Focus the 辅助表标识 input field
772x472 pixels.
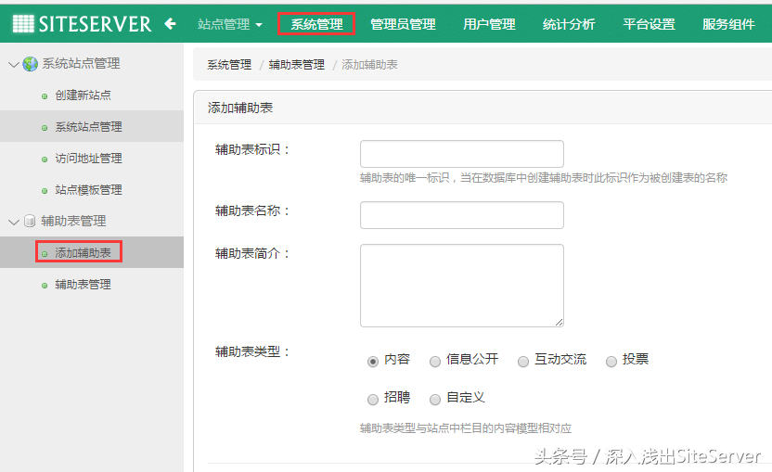tap(462, 154)
